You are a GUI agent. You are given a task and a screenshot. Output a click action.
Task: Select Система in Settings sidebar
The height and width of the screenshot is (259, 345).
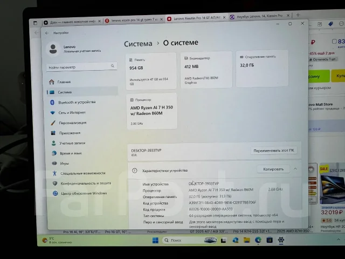82,92
